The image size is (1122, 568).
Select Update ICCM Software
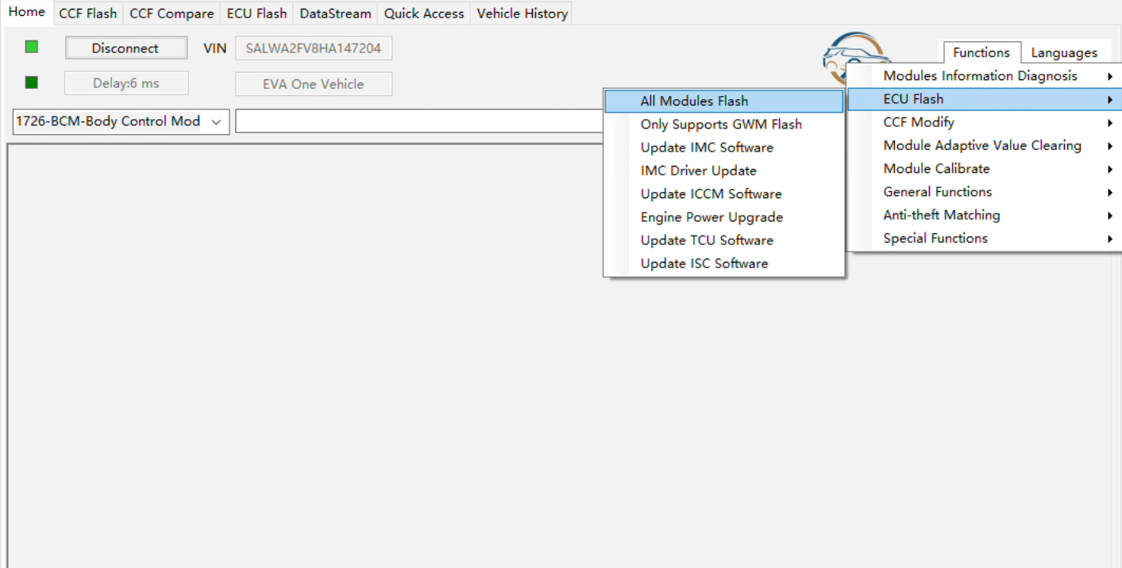pos(724,194)
